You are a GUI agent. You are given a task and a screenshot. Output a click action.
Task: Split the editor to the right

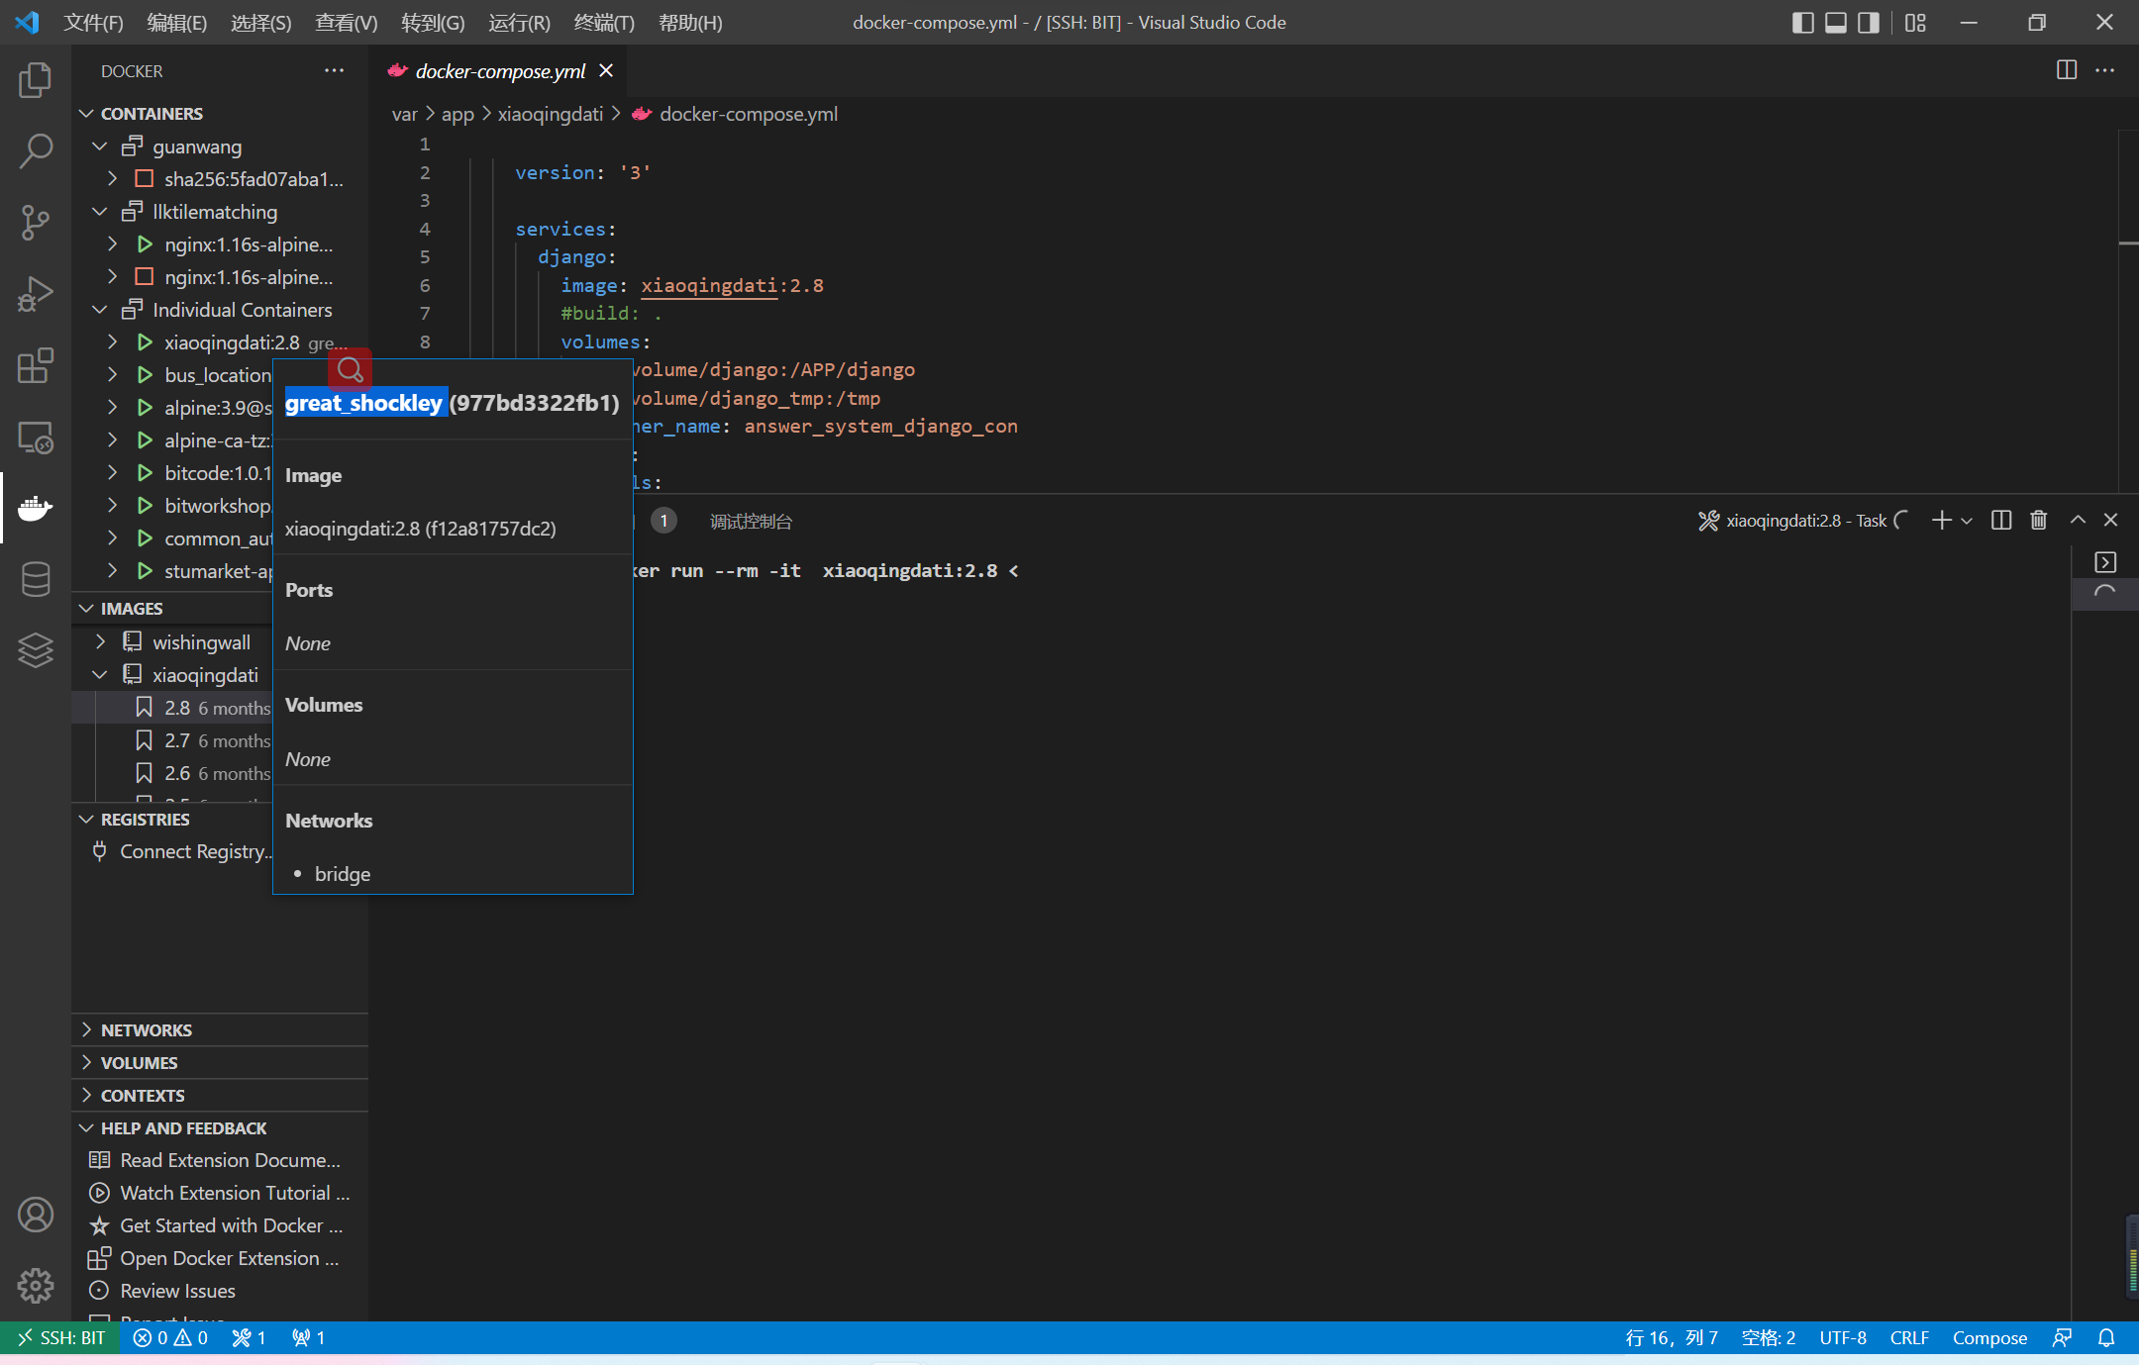click(x=2067, y=70)
